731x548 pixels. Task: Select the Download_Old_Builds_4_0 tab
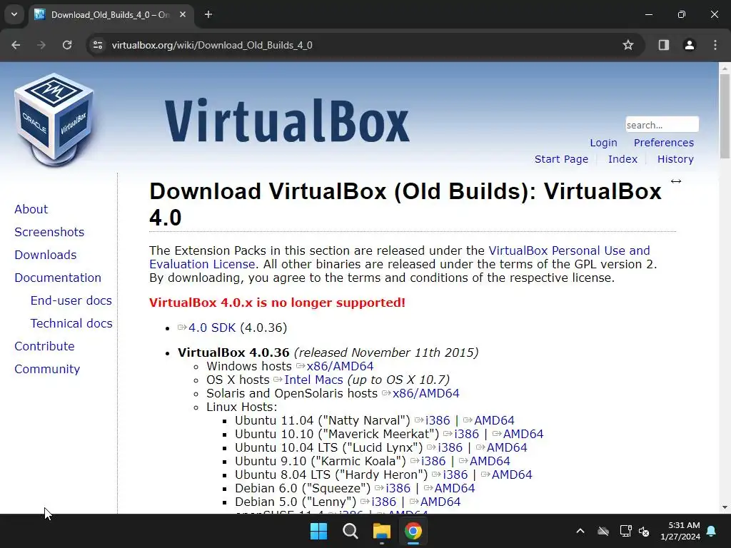pyautogui.click(x=111, y=14)
